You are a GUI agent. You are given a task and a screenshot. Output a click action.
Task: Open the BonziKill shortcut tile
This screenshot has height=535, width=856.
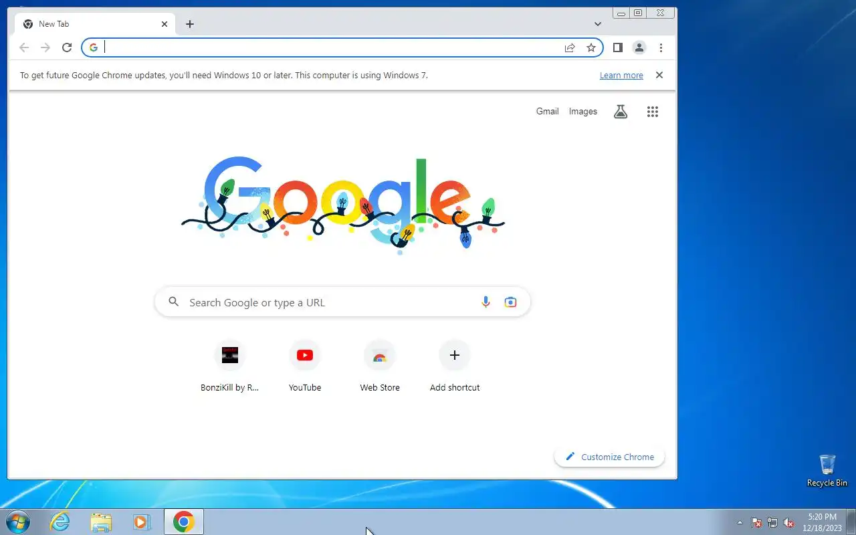230,366
